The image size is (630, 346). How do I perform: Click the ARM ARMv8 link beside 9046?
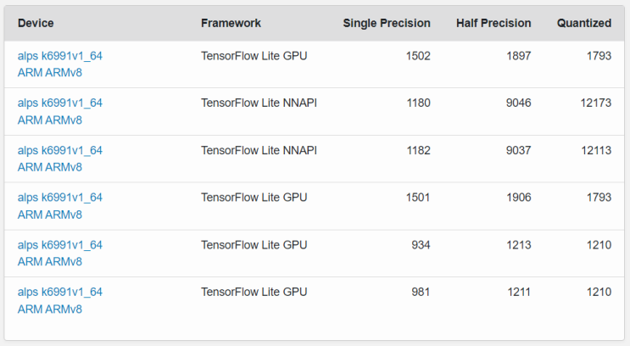tap(50, 120)
